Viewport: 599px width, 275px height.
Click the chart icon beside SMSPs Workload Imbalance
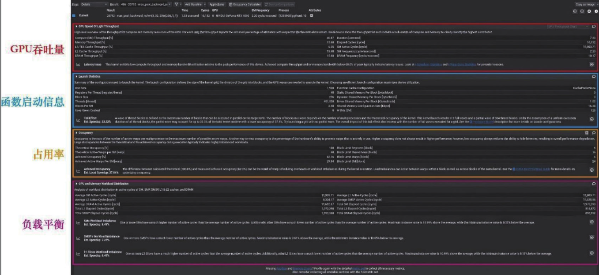[78, 238]
